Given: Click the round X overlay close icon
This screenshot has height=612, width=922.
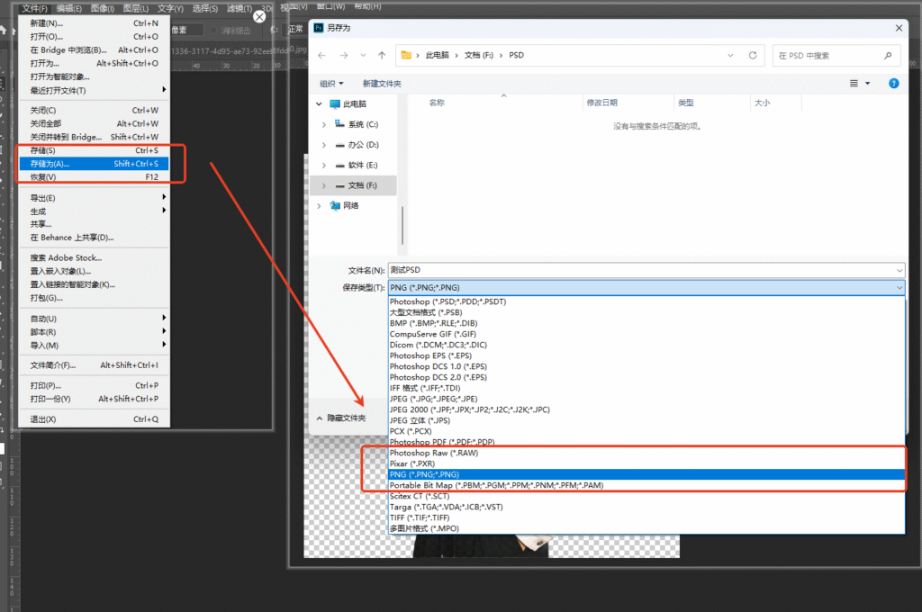Looking at the screenshot, I should (x=259, y=16).
